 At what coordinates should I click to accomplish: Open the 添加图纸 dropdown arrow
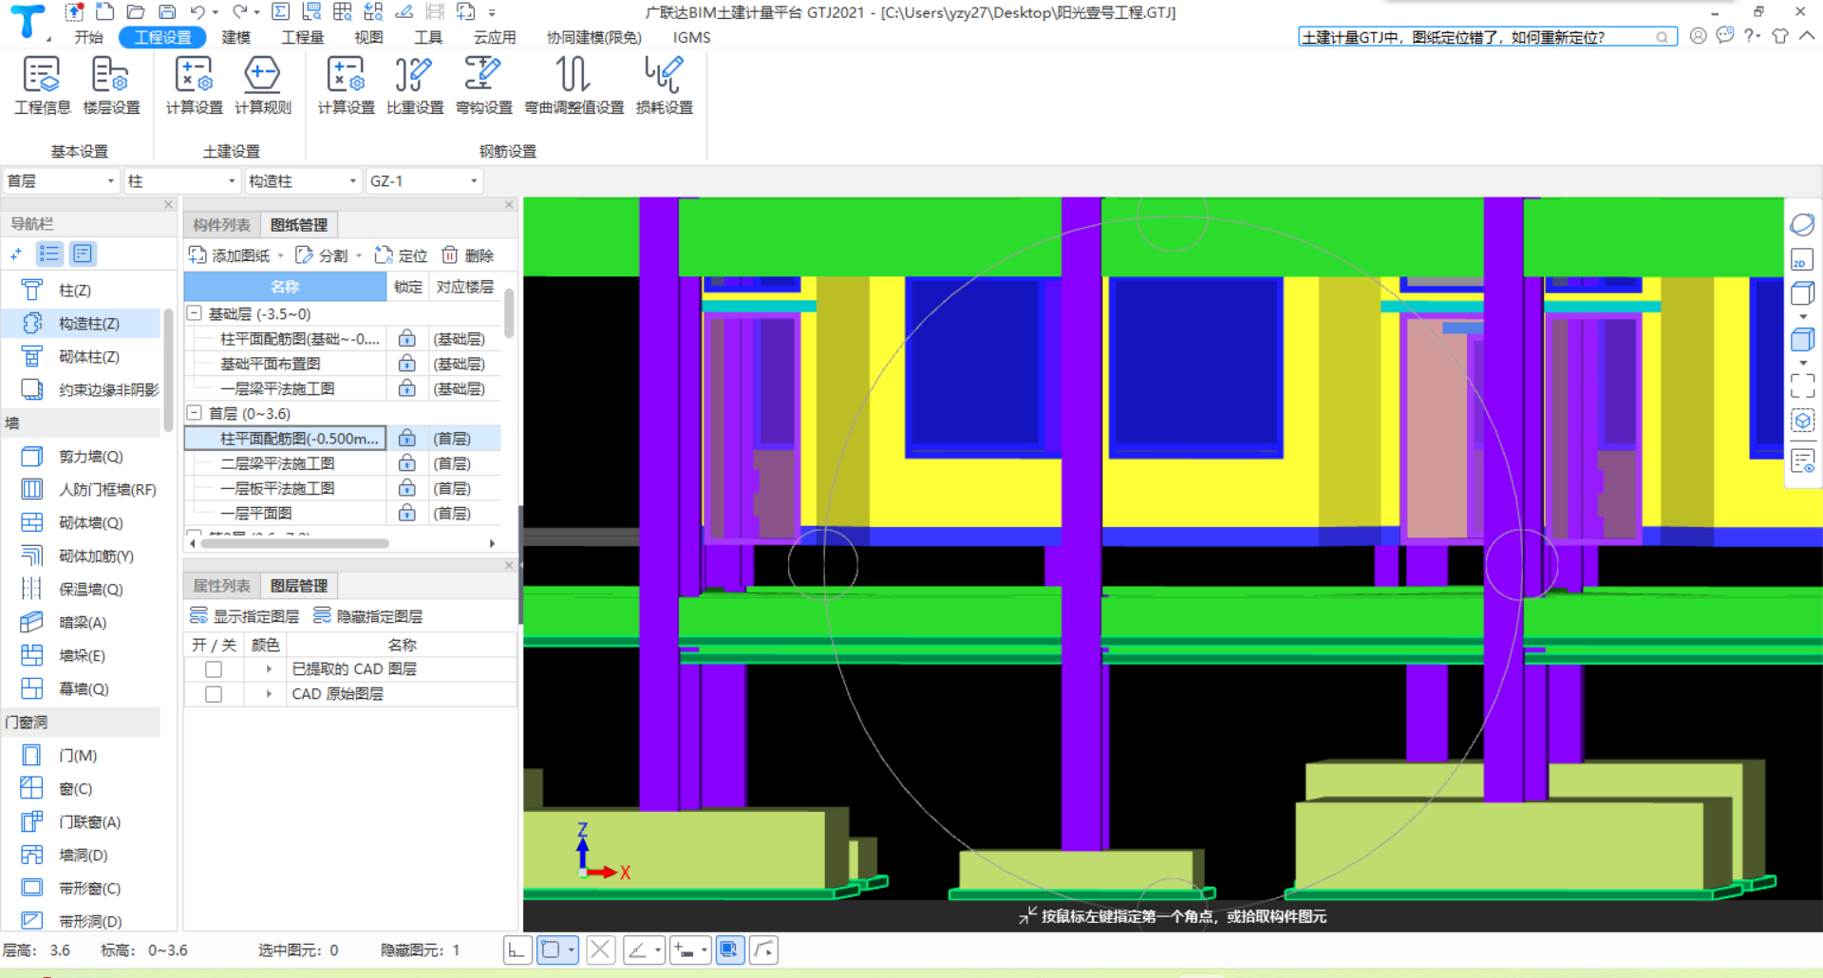coord(281,256)
